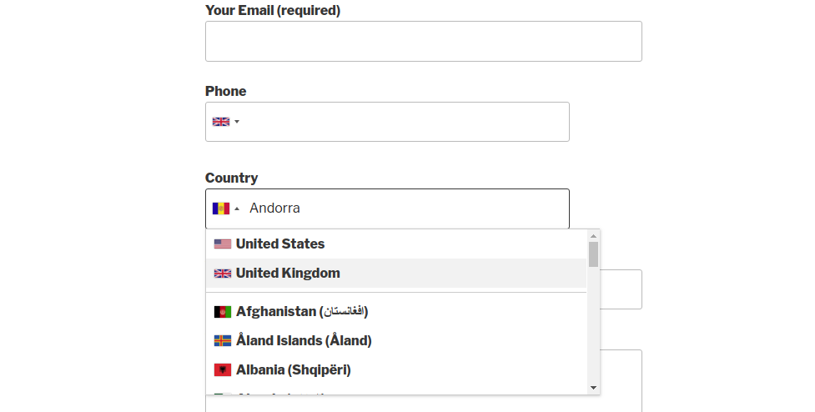This screenshot has width=815, height=412.
Task: Open the phone country code dropdown arrow
Action: (237, 122)
